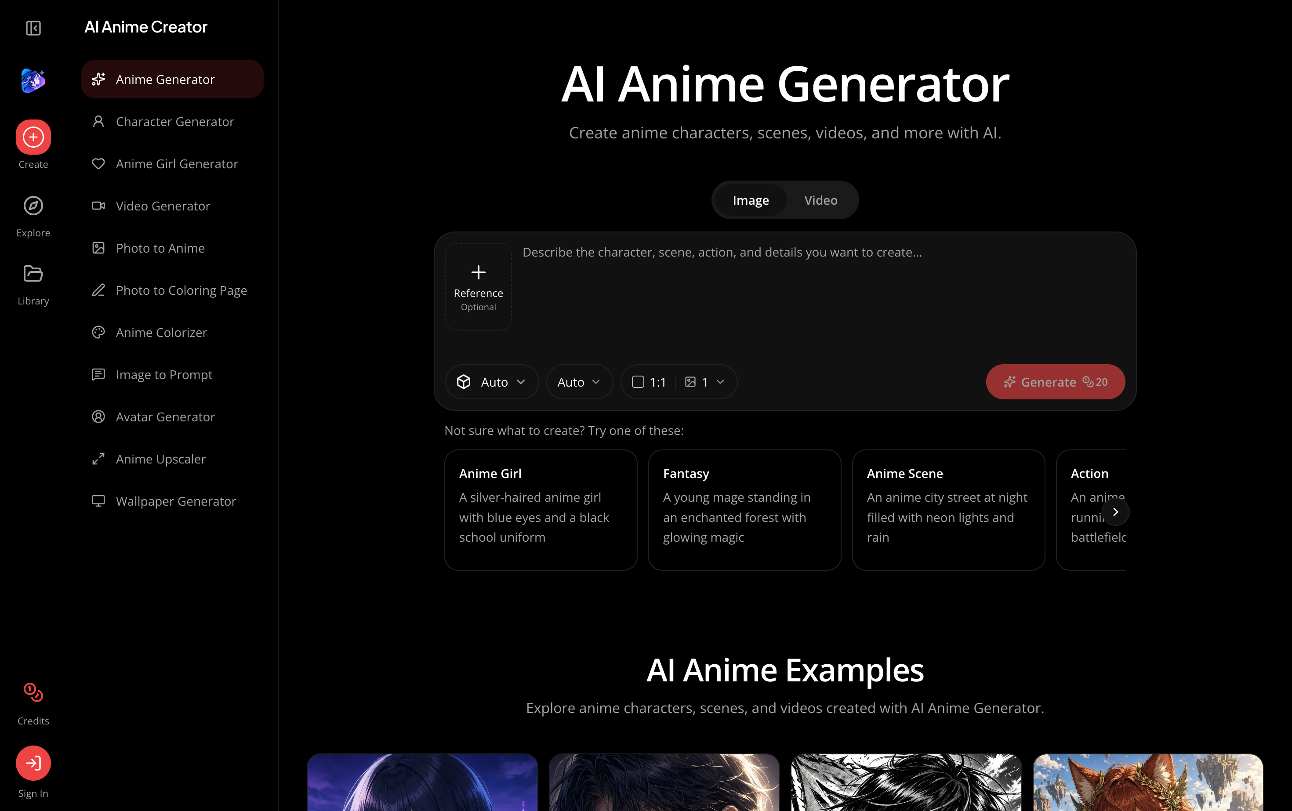Open Image to Prompt tool
This screenshot has width=1292, height=811.
[x=172, y=374]
